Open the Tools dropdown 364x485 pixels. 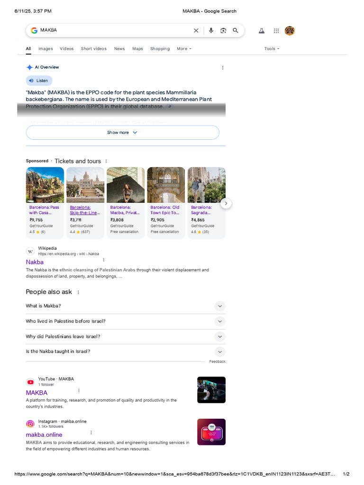pyautogui.click(x=272, y=49)
